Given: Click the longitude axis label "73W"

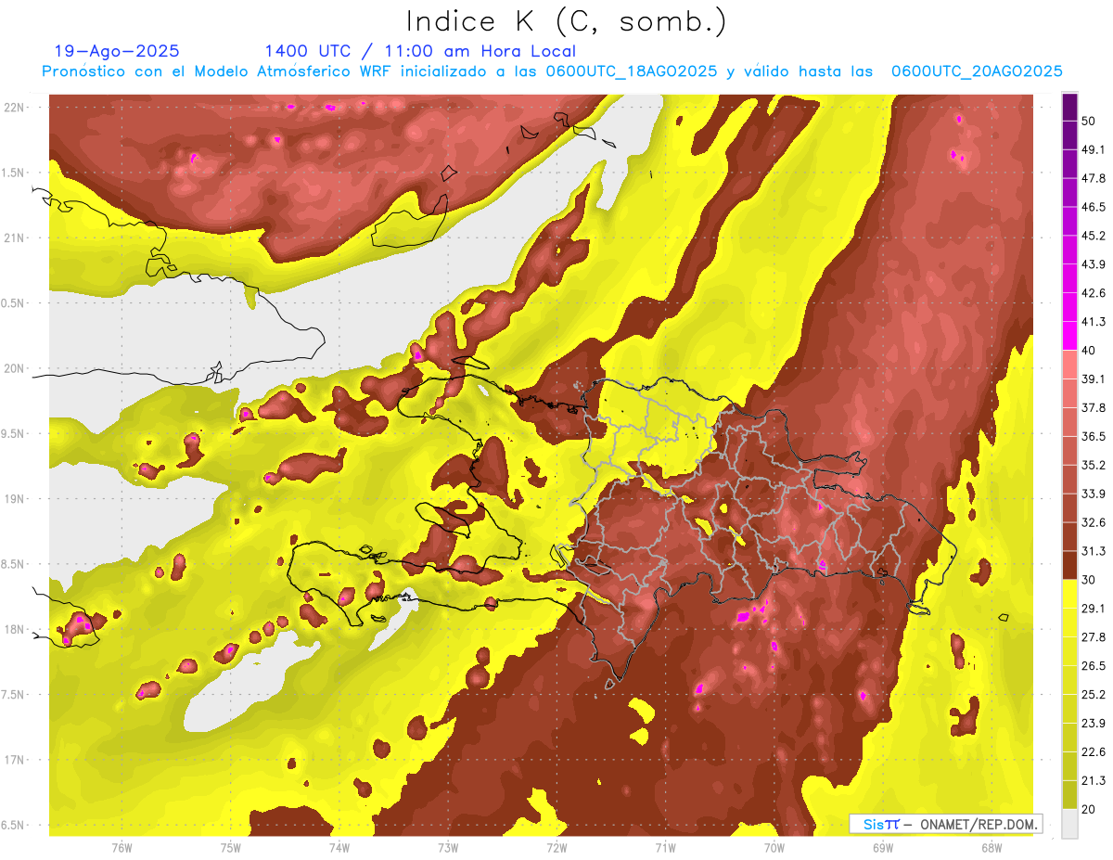Looking at the screenshot, I should click(448, 848).
